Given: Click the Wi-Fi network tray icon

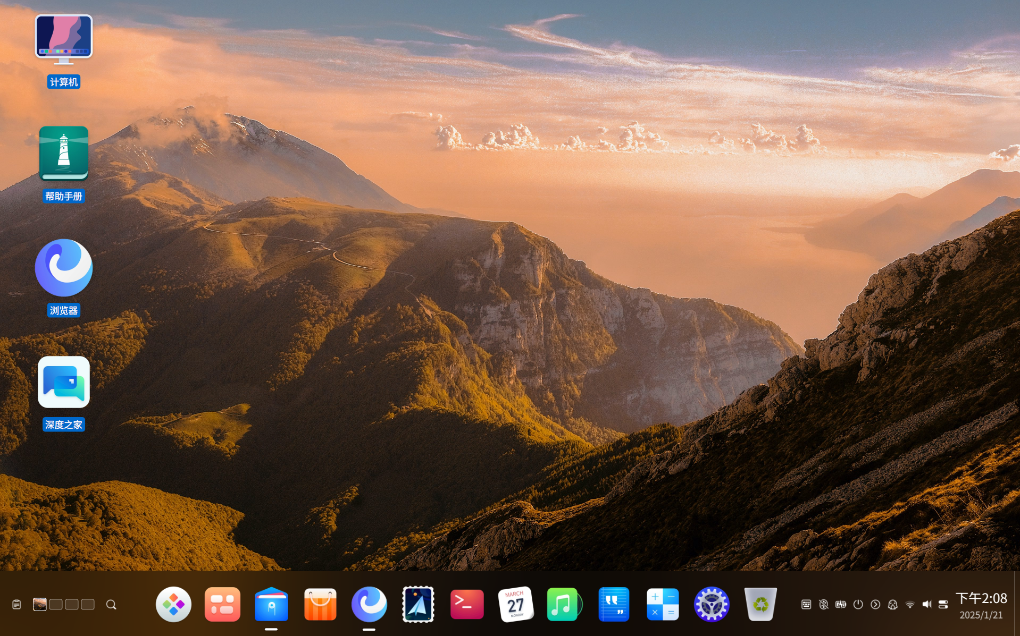Looking at the screenshot, I should click(910, 605).
